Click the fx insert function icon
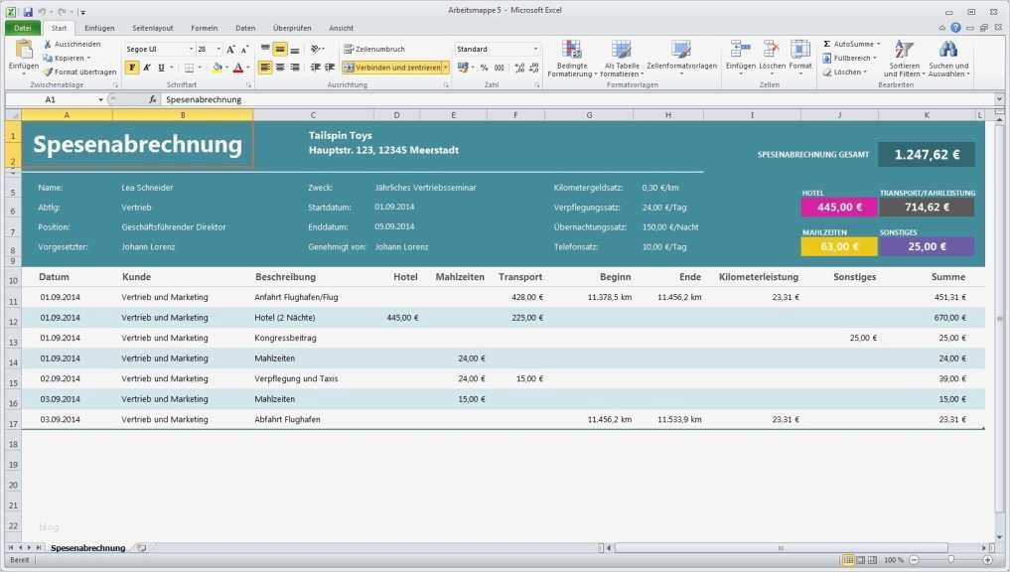1010x572 pixels. pos(153,100)
